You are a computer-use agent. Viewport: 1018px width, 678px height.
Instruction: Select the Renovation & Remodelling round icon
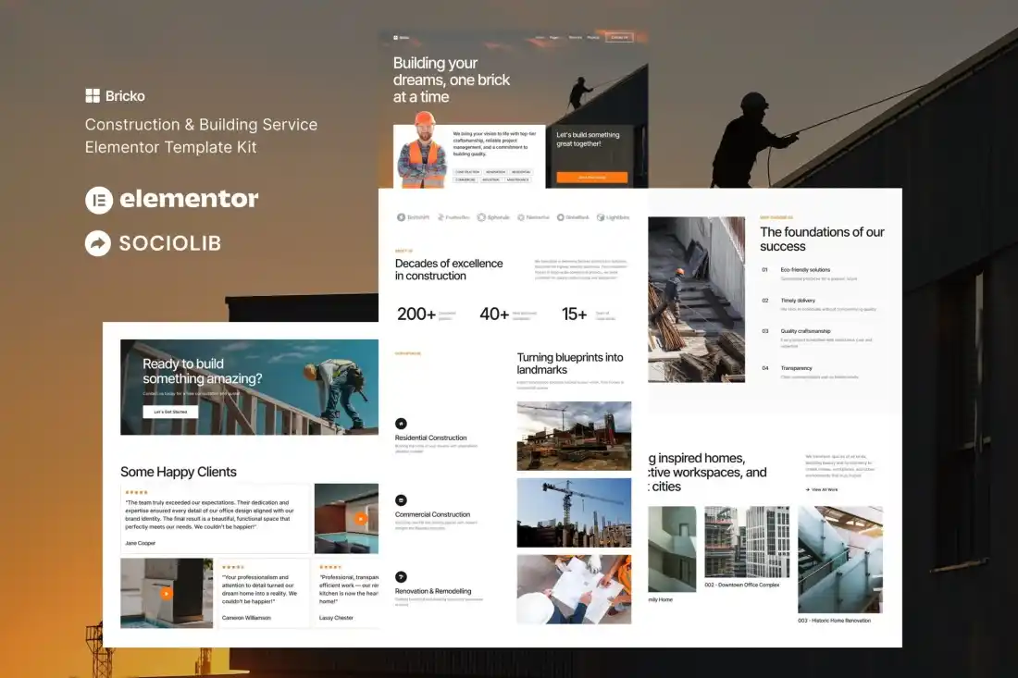point(401,576)
